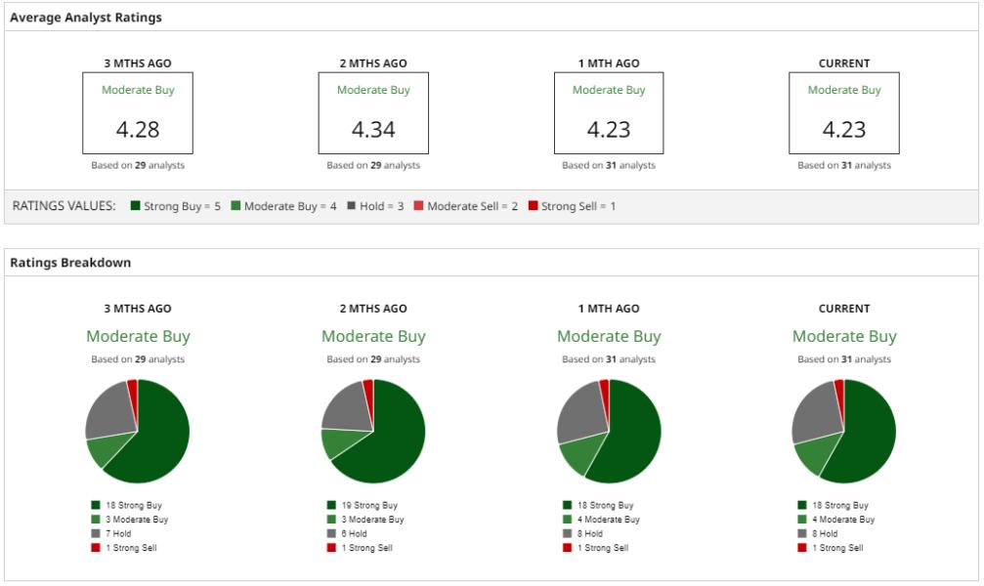
Task: Click the Ratings Breakdown heading
Action: click(x=70, y=263)
